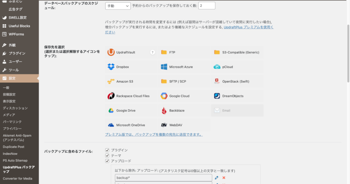Image resolution: width=350 pixels, height=184 pixels.
Task: Open Akismet Anti-Spam settings
Action: (17, 138)
